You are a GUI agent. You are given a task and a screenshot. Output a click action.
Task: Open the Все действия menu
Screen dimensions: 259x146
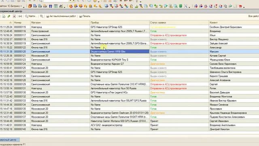pos(253,16)
